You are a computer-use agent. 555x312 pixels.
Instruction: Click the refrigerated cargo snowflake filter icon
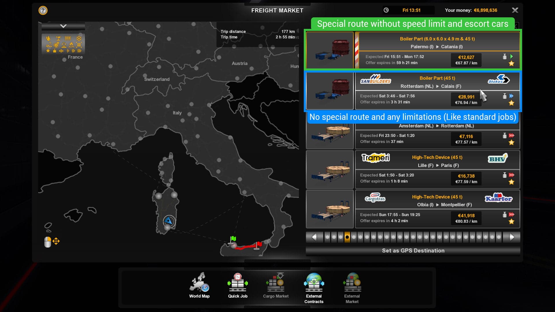point(79,38)
